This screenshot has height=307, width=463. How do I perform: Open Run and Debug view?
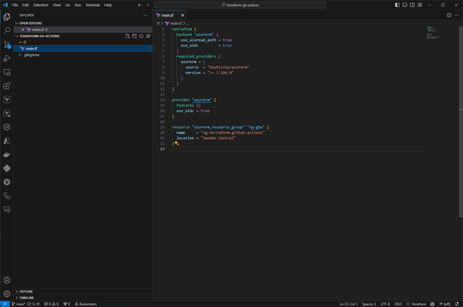[x=7, y=58]
